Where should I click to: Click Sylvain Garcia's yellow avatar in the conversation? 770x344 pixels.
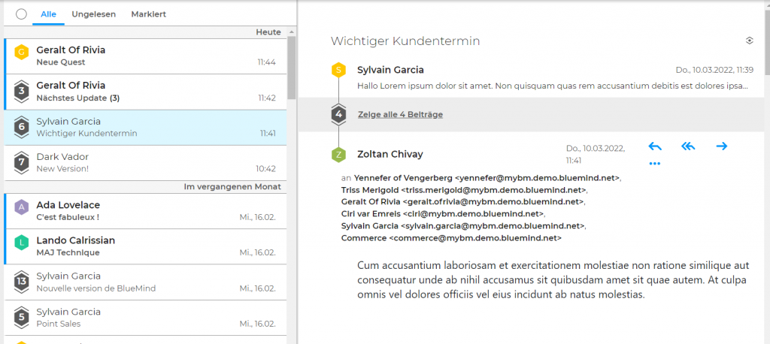339,70
